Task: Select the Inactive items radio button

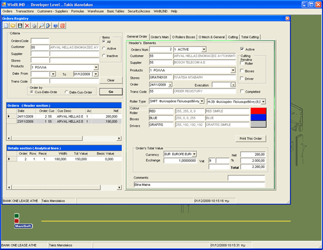Action: (104, 55)
